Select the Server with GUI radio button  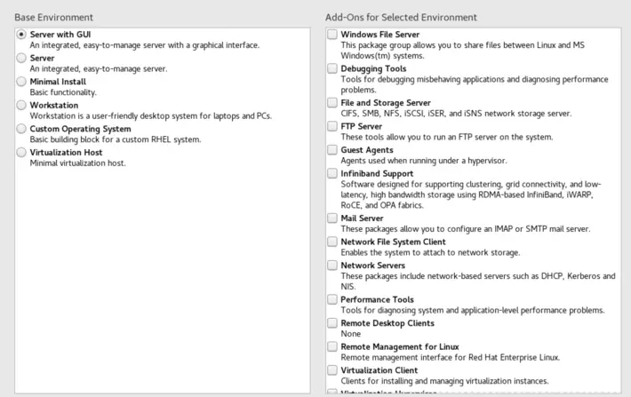(21, 35)
